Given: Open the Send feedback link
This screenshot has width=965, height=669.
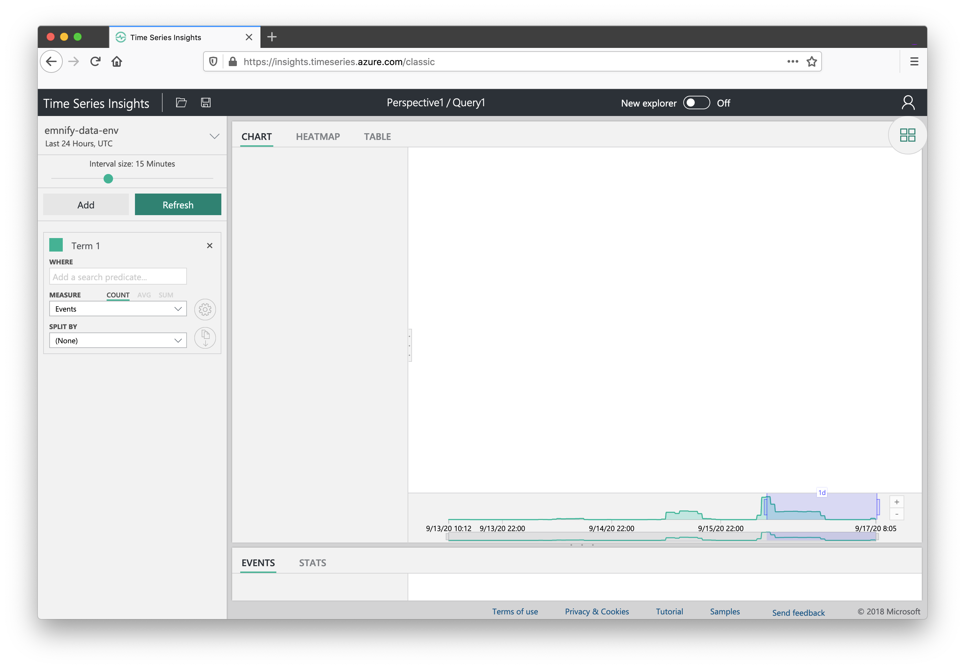Looking at the screenshot, I should (798, 612).
